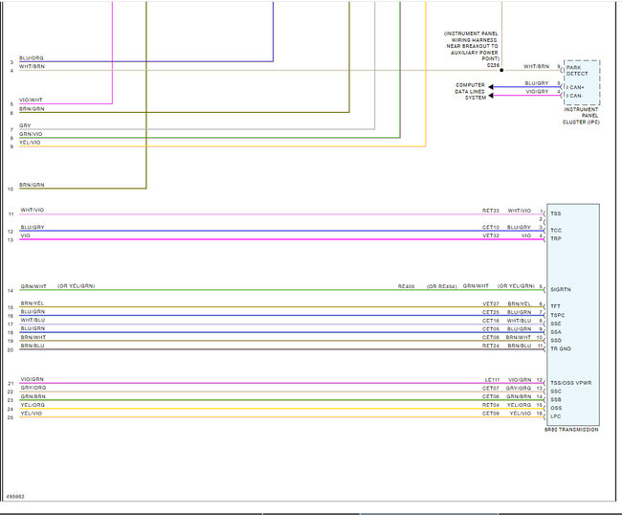This screenshot has height=515, width=622.
Task: Click the VIO/GRY arrowhead into computer data lines
Action: point(491,96)
